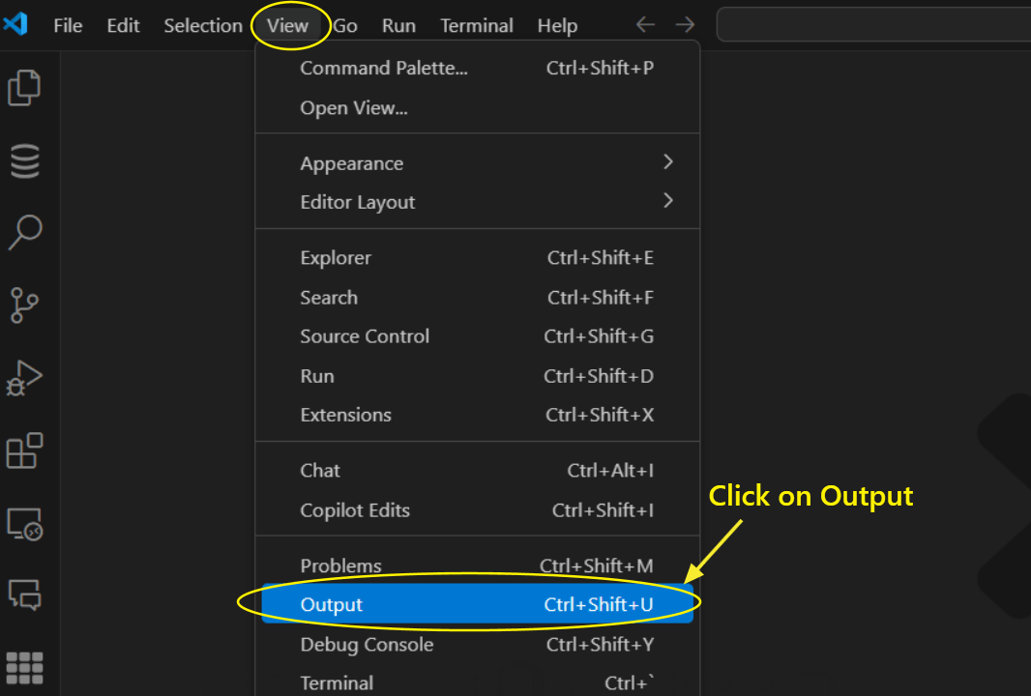The width and height of the screenshot is (1031, 696).
Task: Open the Run menu in menu bar
Action: pos(398,26)
